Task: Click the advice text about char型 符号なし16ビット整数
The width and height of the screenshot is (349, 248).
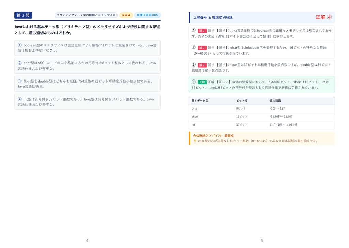Action: [258, 141]
